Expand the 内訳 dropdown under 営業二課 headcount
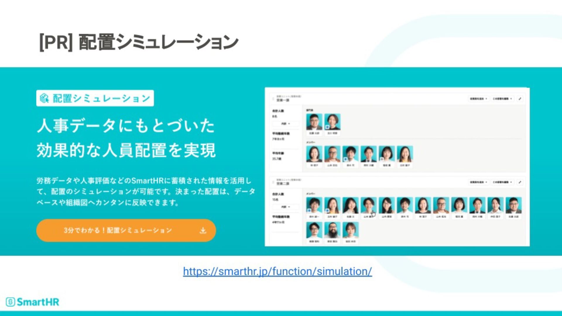 [286, 207]
